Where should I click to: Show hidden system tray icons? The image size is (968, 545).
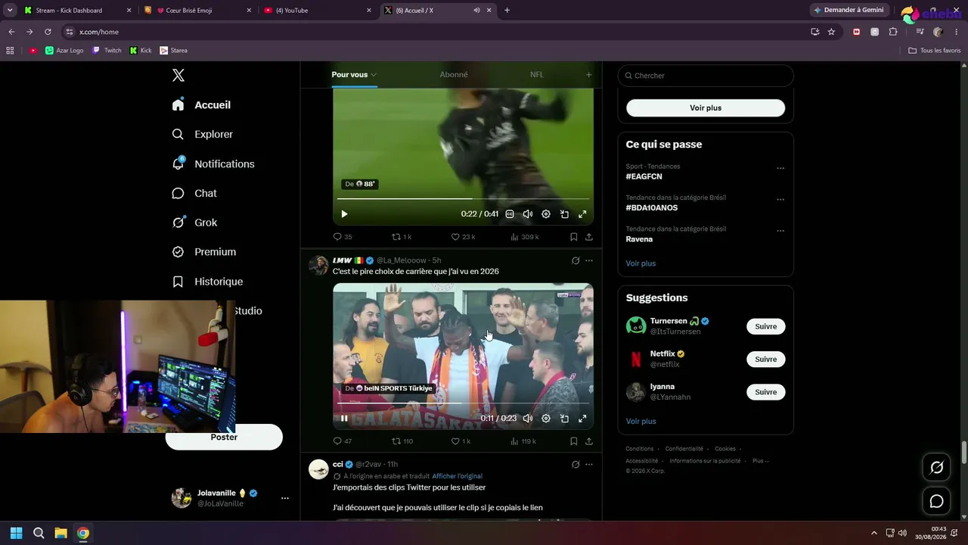coord(874,533)
